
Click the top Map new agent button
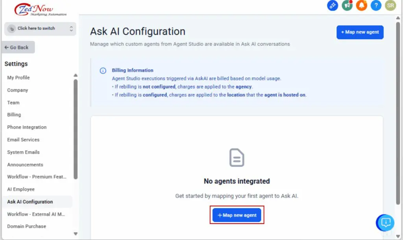pyautogui.click(x=360, y=32)
